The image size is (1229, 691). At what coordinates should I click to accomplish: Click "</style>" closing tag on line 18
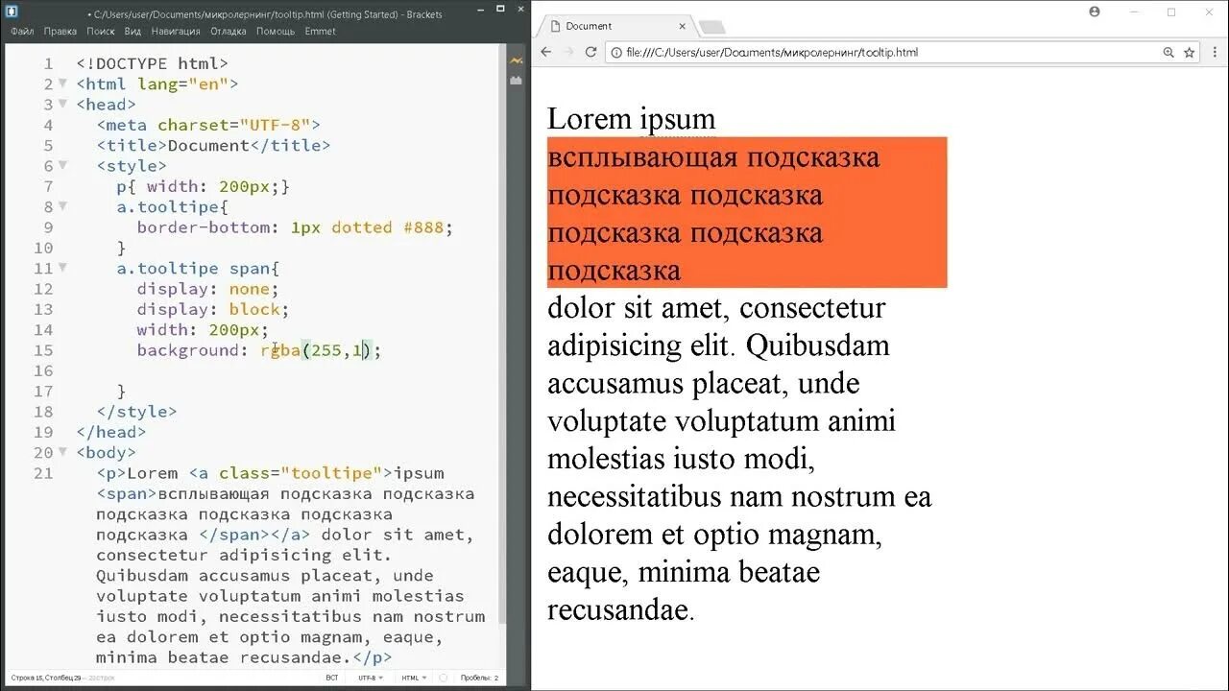pos(136,412)
